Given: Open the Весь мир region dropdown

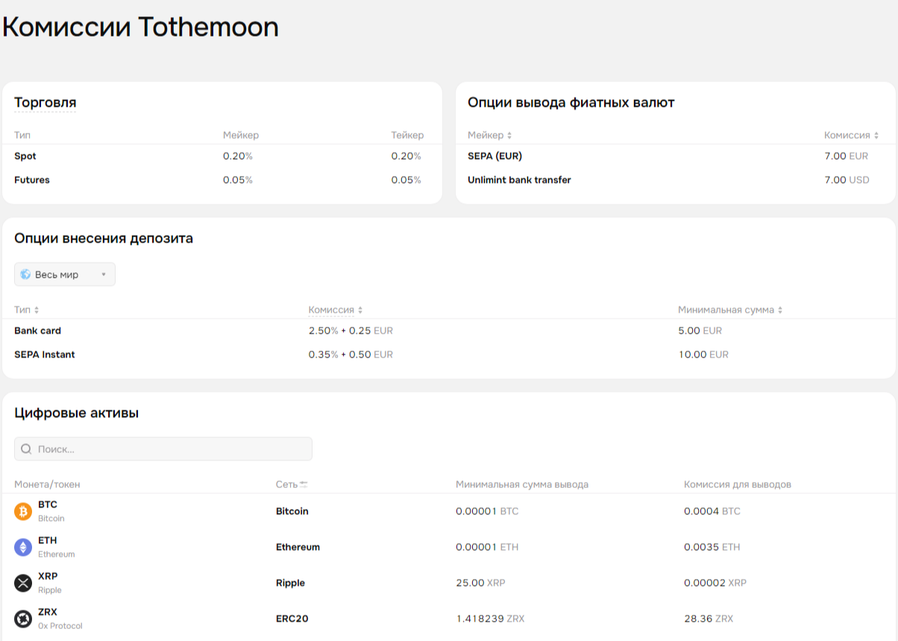Looking at the screenshot, I should point(65,275).
